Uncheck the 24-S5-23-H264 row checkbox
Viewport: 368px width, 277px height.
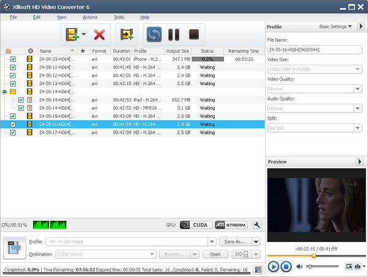pyautogui.click(x=13, y=59)
